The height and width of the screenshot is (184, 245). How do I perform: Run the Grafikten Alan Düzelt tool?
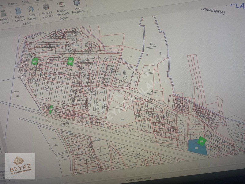pyautogui.click(x=62, y=9)
